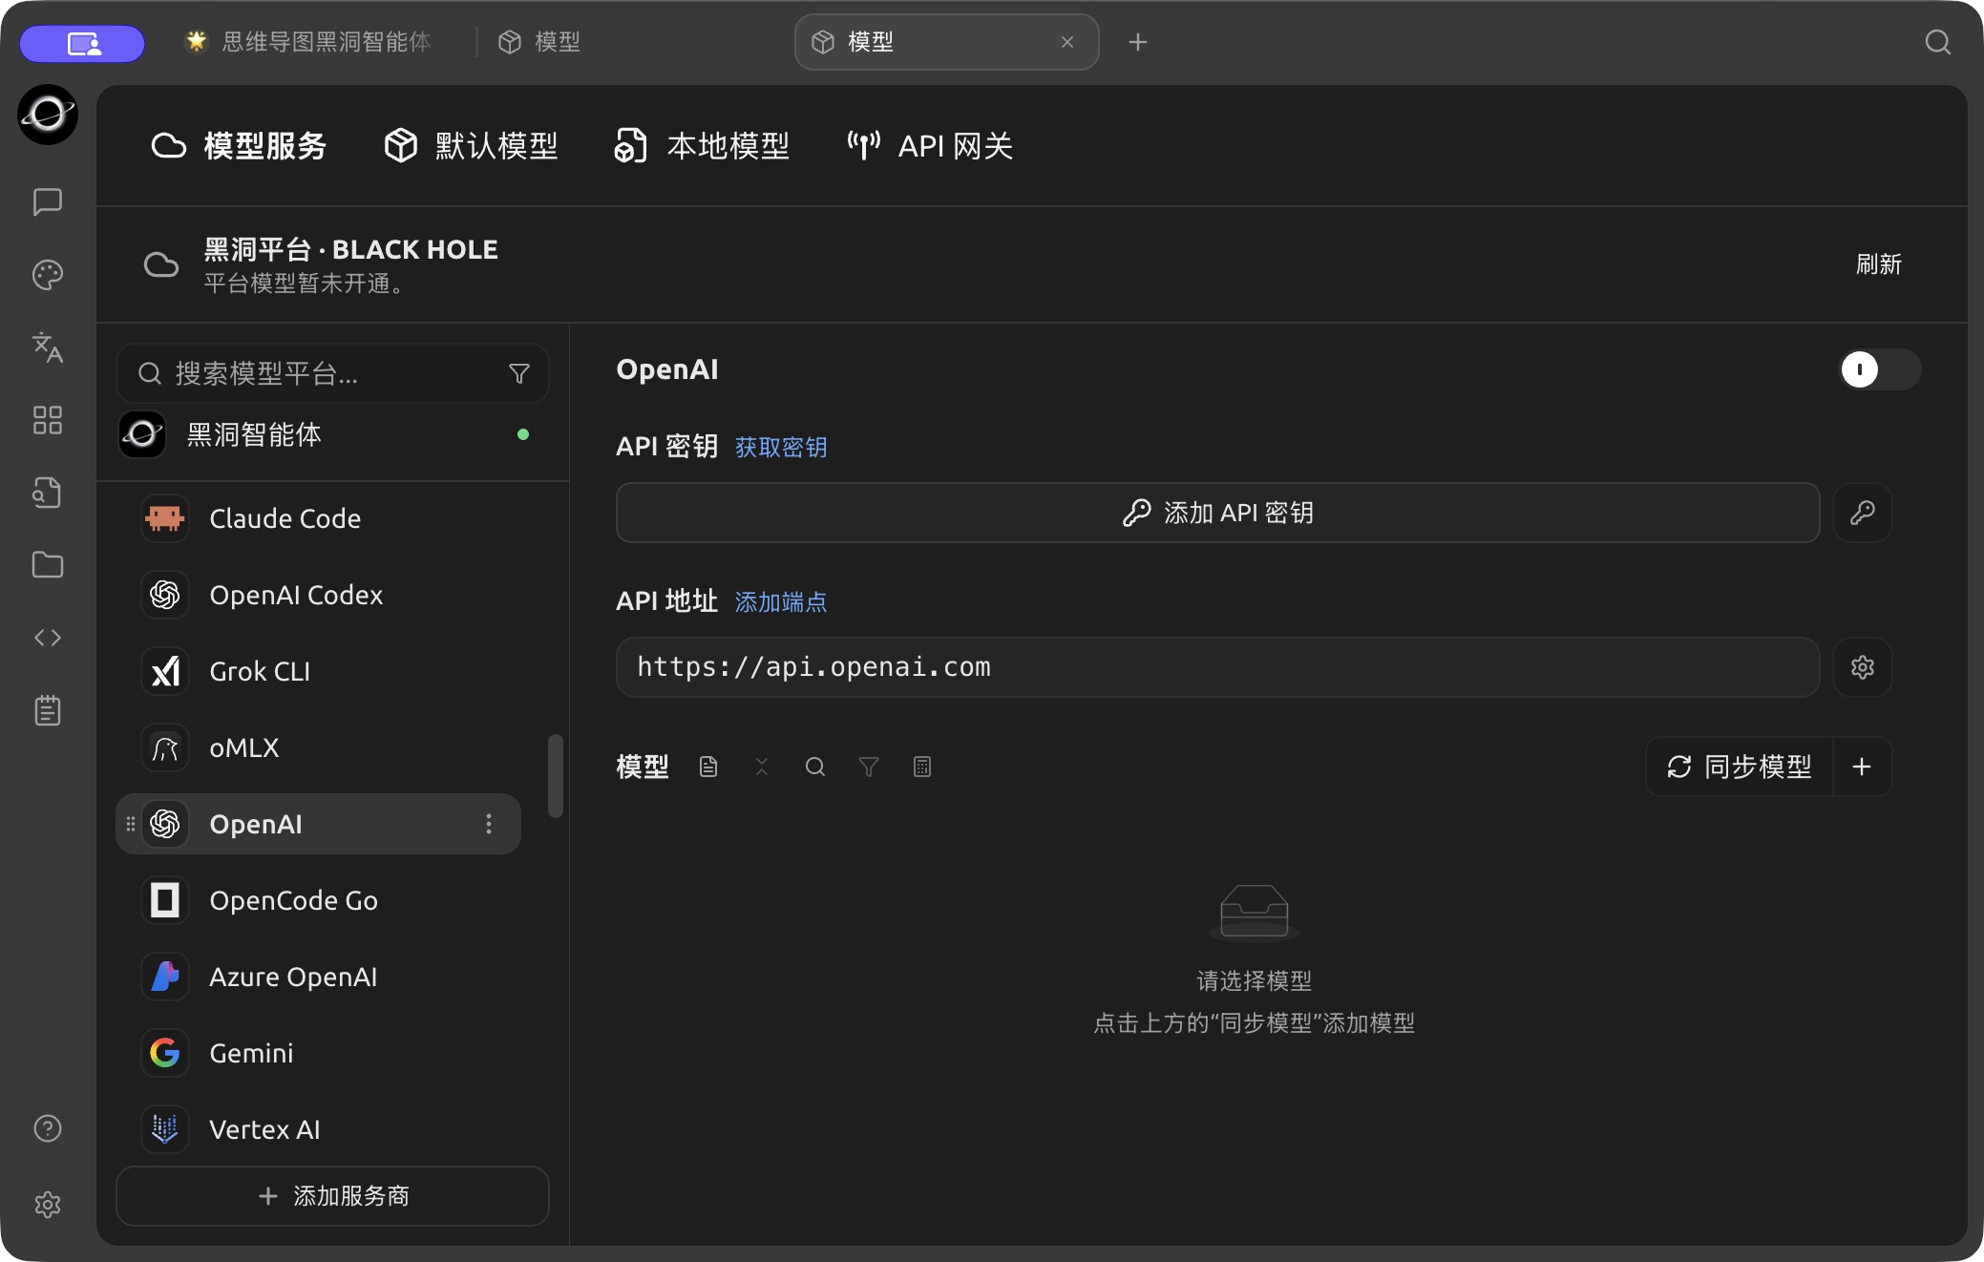Screen dimensions: 1984x1262
Task: Open the folder icon in left sidebar
Action: 48,565
